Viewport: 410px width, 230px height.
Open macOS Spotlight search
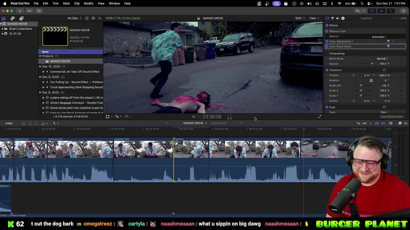pyautogui.click(x=362, y=4)
